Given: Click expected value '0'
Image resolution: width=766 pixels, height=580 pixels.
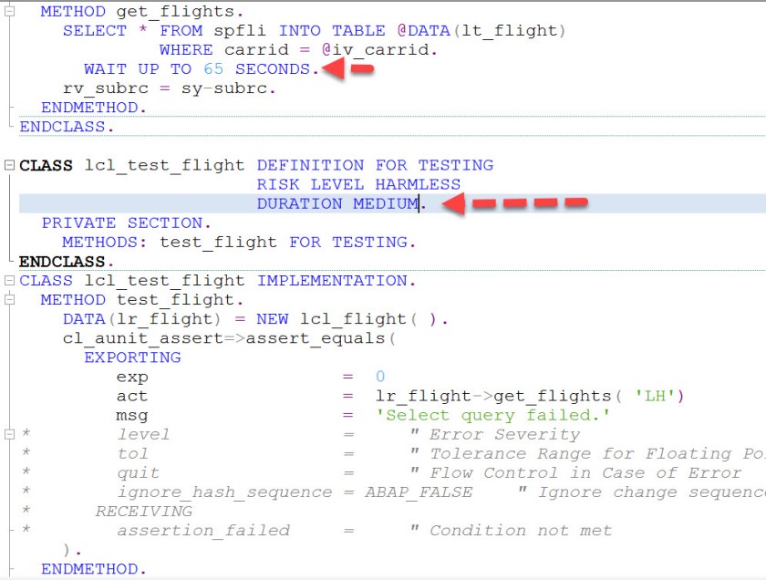Looking at the screenshot, I should coord(380,377).
